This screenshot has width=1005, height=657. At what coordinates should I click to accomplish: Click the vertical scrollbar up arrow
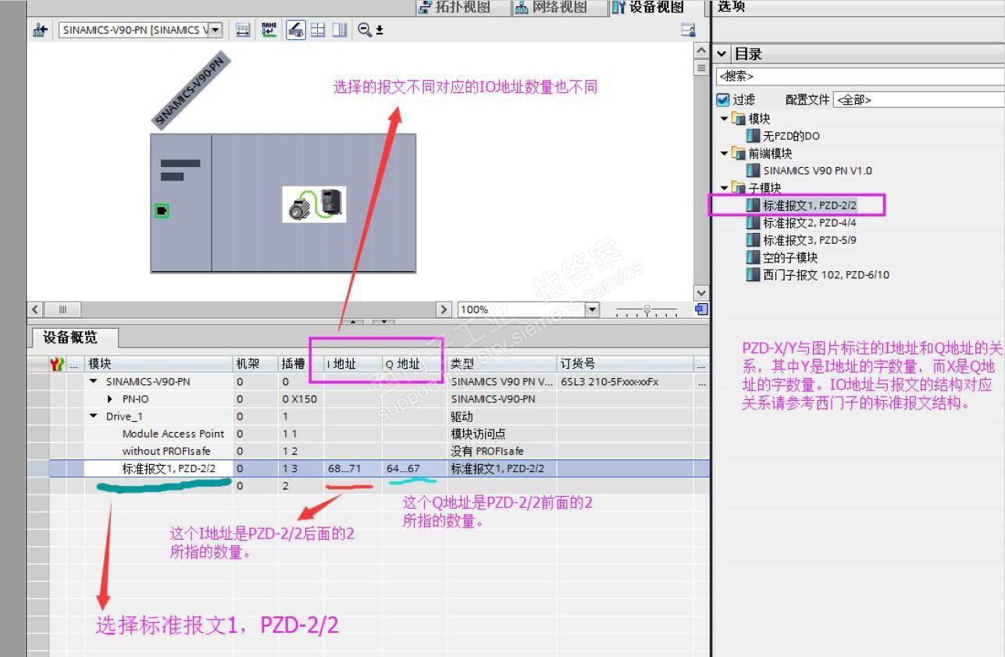[x=701, y=50]
